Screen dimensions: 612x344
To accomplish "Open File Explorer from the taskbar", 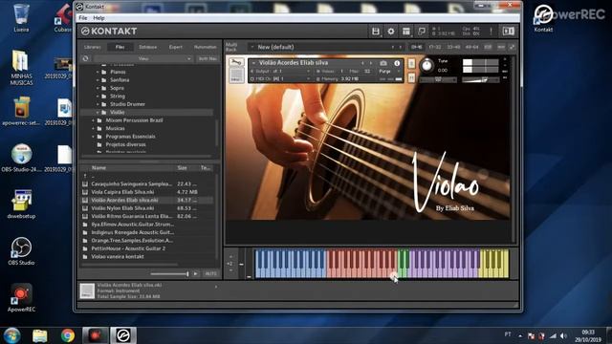I will (40, 335).
